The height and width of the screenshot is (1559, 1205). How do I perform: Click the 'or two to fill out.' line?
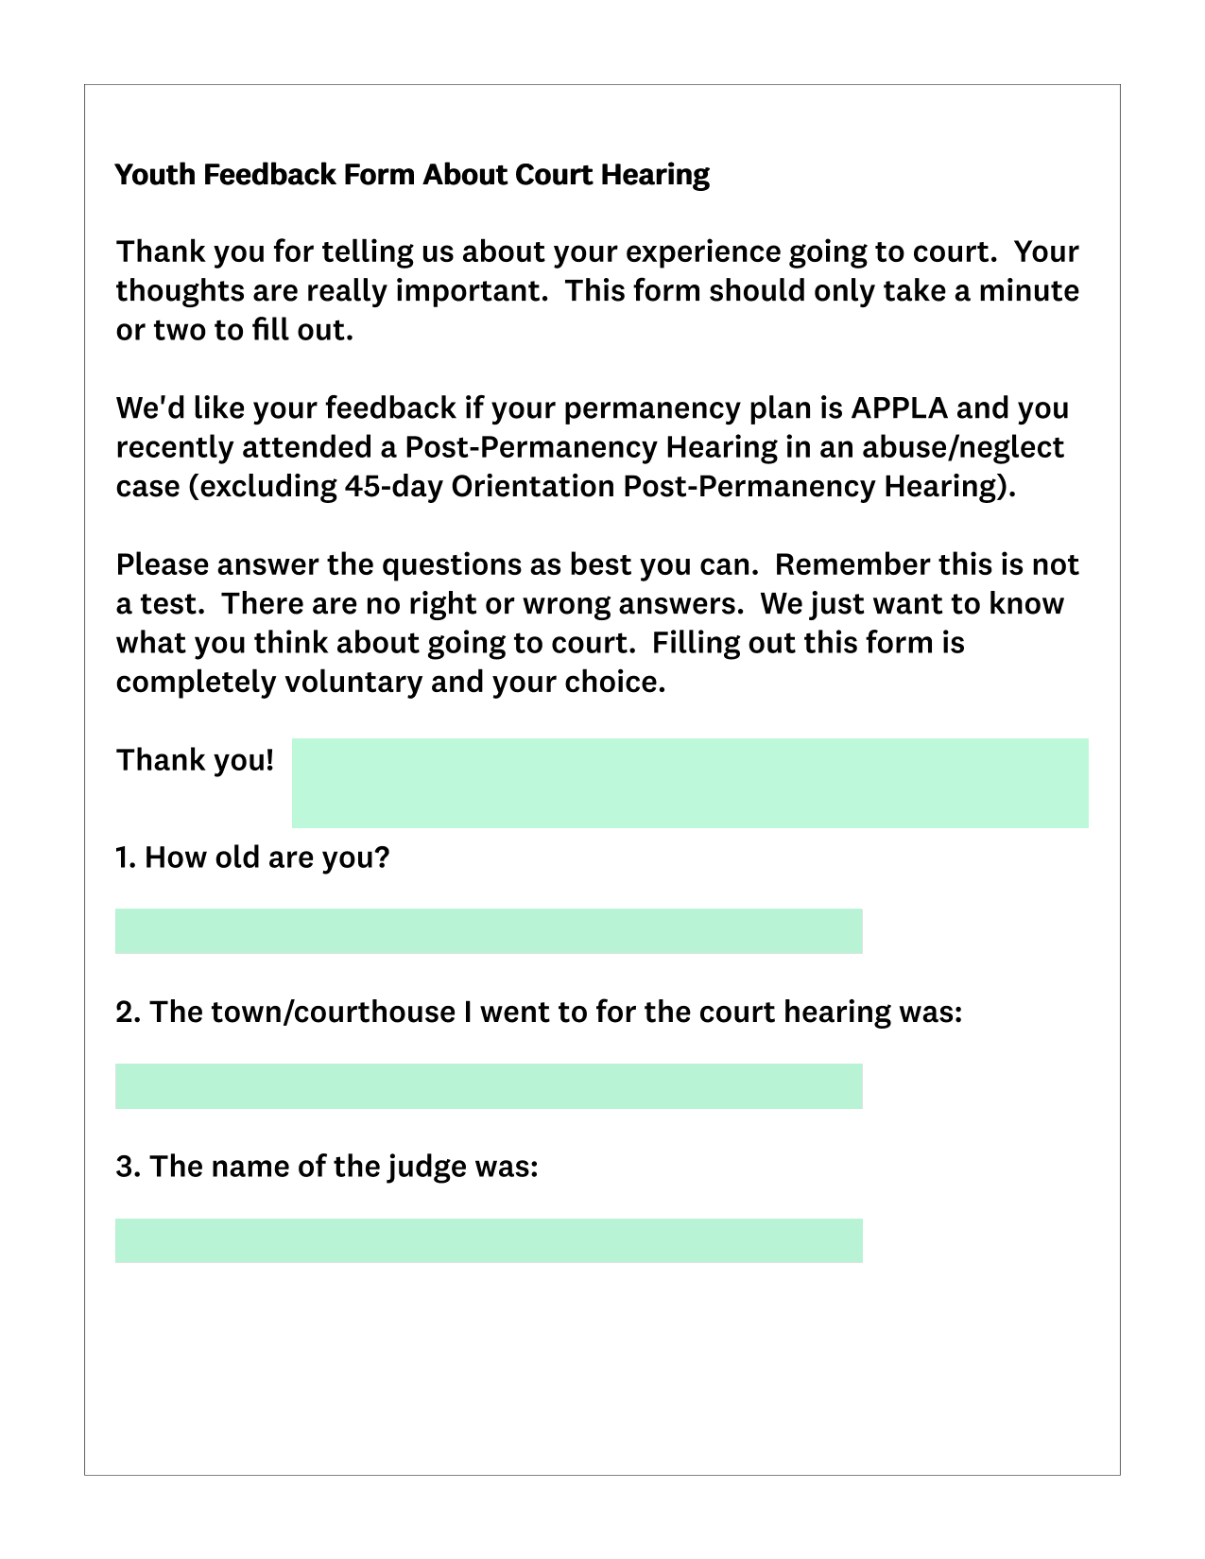click(234, 331)
